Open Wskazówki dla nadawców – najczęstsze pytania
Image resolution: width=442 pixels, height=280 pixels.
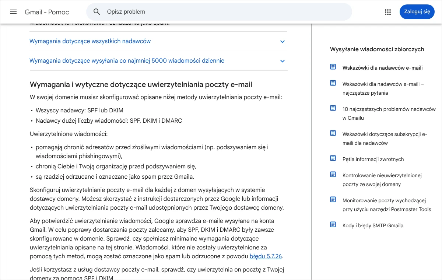pyautogui.click(x=383, y=88)
